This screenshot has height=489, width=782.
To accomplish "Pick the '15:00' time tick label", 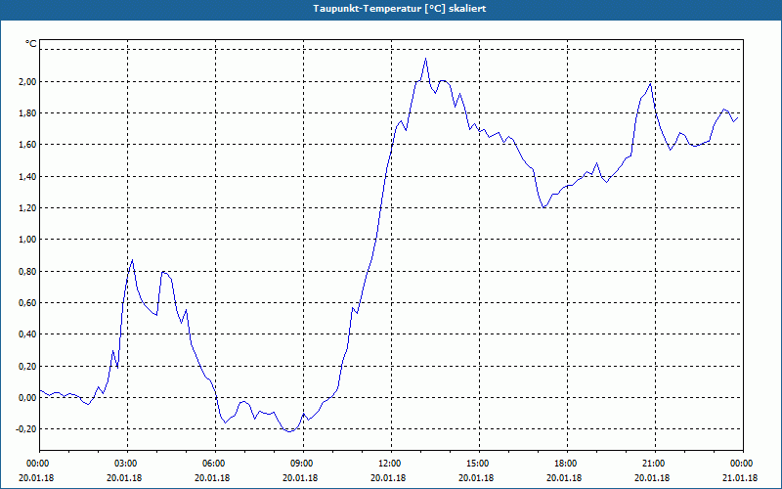I will point(479,464).
